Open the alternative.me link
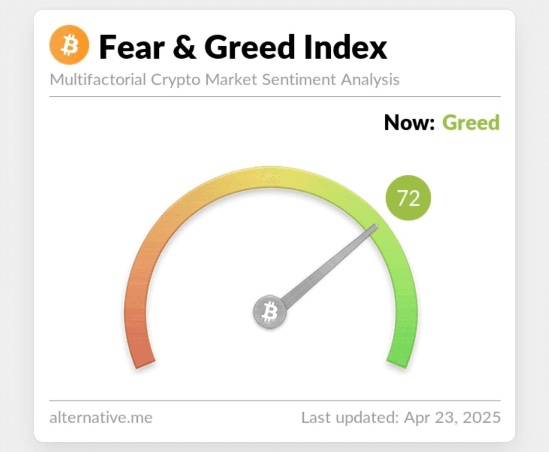 point(101,417)
